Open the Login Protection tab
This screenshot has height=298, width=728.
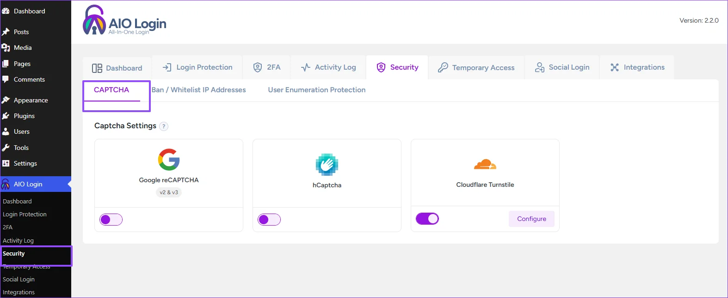pyautogui.click(x=197, y=67)
